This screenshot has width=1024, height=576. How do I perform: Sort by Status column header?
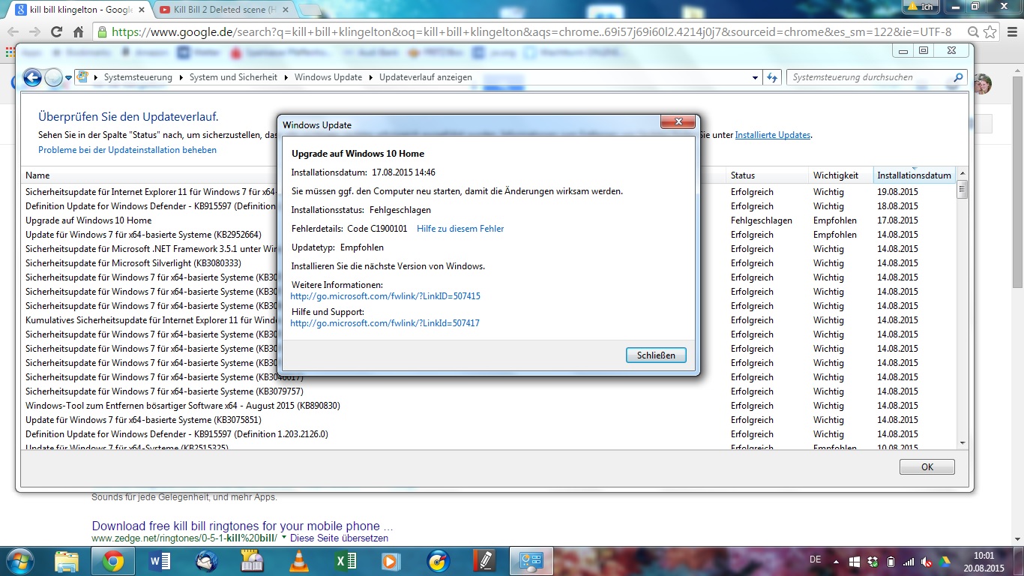click(x=767, y=175)
